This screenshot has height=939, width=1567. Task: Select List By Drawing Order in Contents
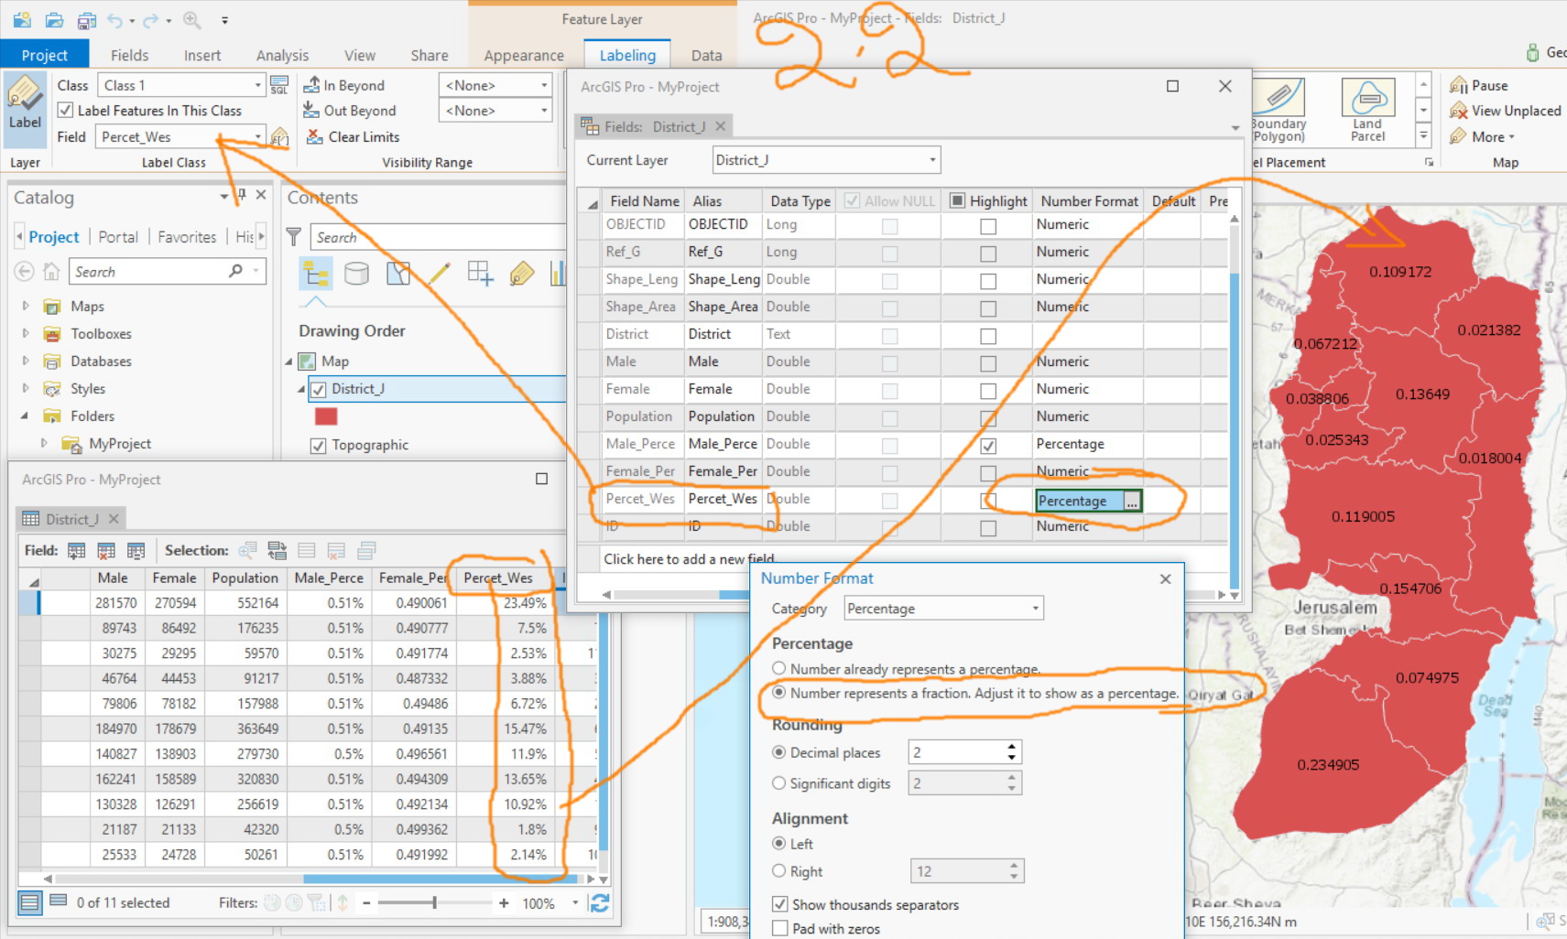316,273
